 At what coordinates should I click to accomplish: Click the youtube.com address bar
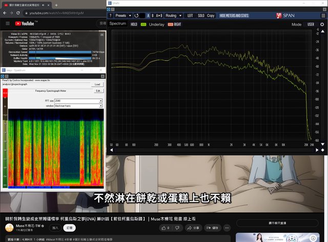click(x=65, y=13)
